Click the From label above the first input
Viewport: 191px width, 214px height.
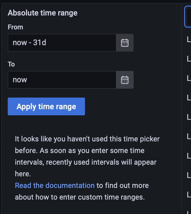(x=15, y=27)
